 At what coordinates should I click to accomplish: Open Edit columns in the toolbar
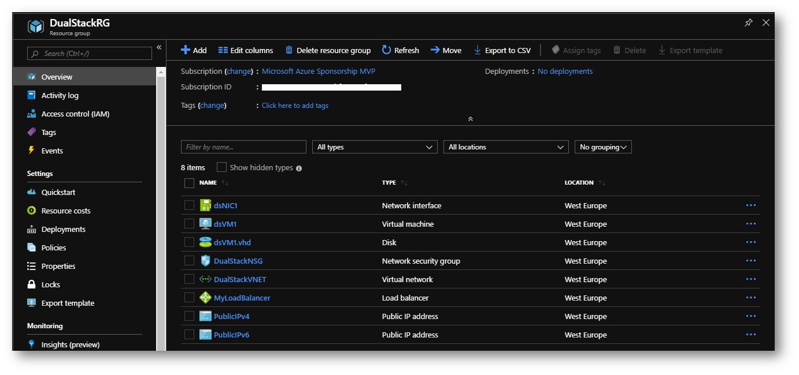246,50
